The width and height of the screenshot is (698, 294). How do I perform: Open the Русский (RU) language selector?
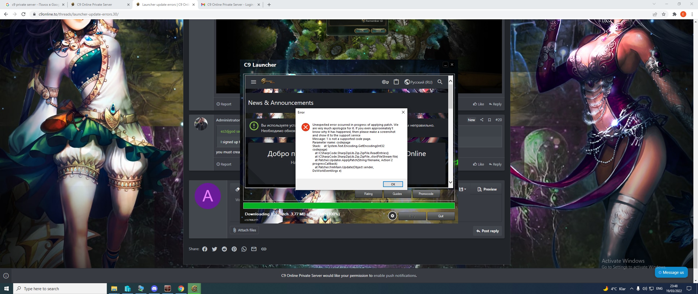pos(418,82)
